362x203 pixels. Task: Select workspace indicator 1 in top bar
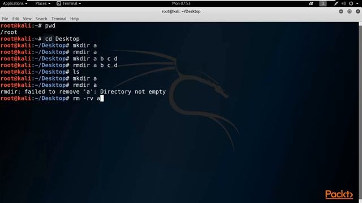pyautogui.click(x=323, y=3)
